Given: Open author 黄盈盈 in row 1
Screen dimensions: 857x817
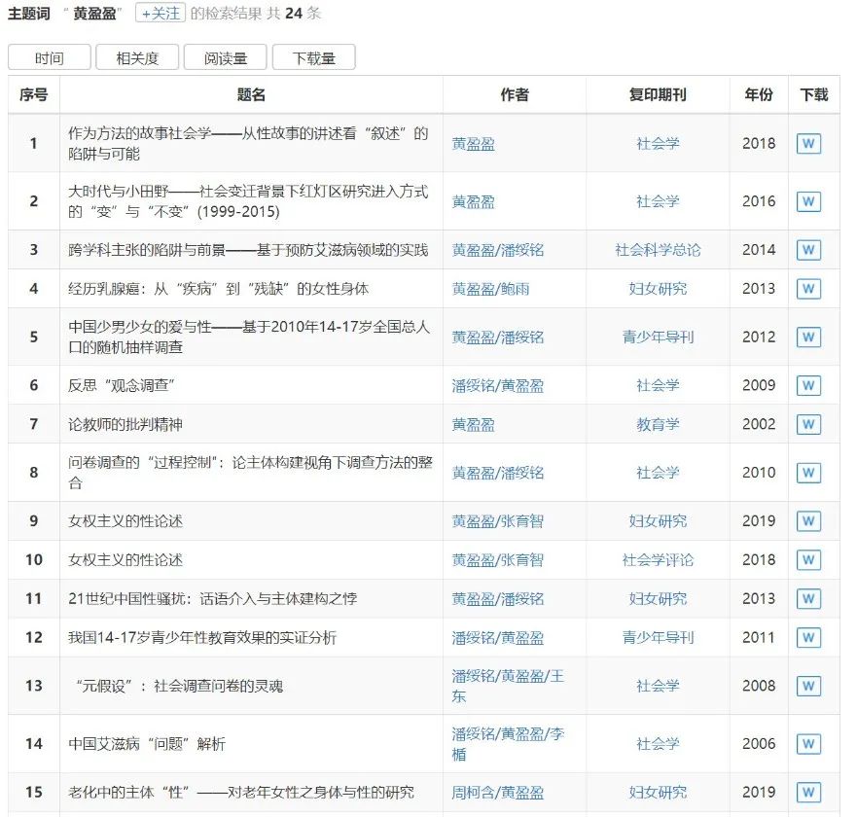Looking at the screenshot, I should coord(474,144).
